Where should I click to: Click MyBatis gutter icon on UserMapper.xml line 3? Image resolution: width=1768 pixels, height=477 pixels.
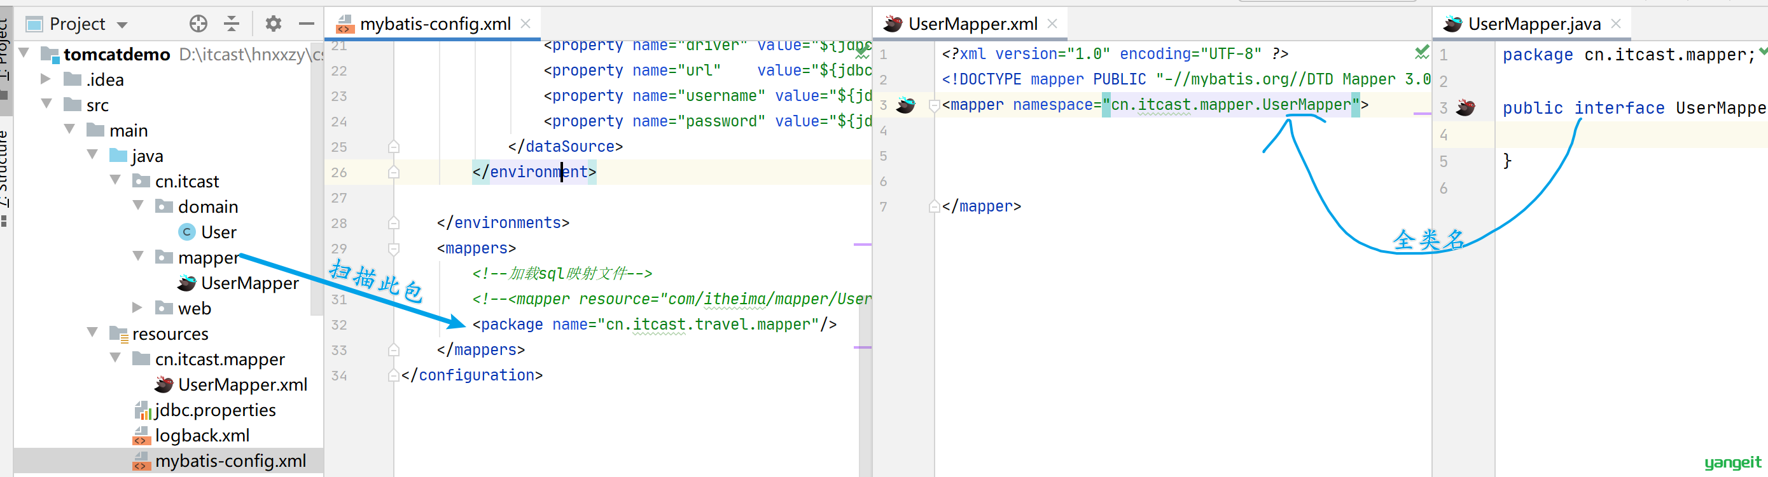click(x=905, y=105)
